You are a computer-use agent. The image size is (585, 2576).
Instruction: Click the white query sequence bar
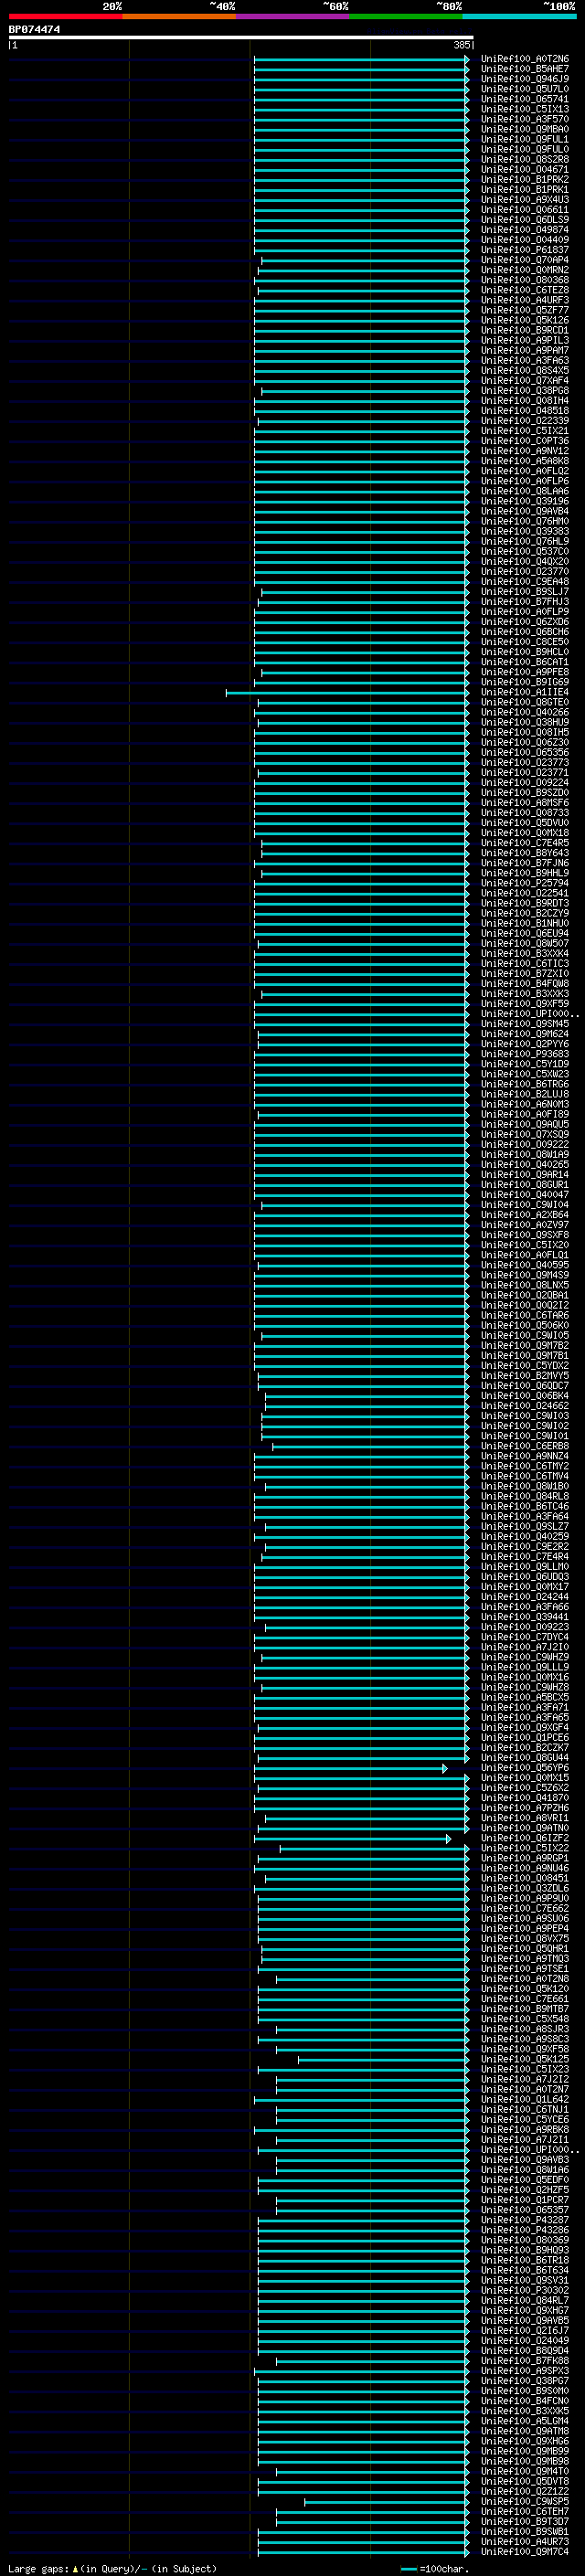(241, 38)
